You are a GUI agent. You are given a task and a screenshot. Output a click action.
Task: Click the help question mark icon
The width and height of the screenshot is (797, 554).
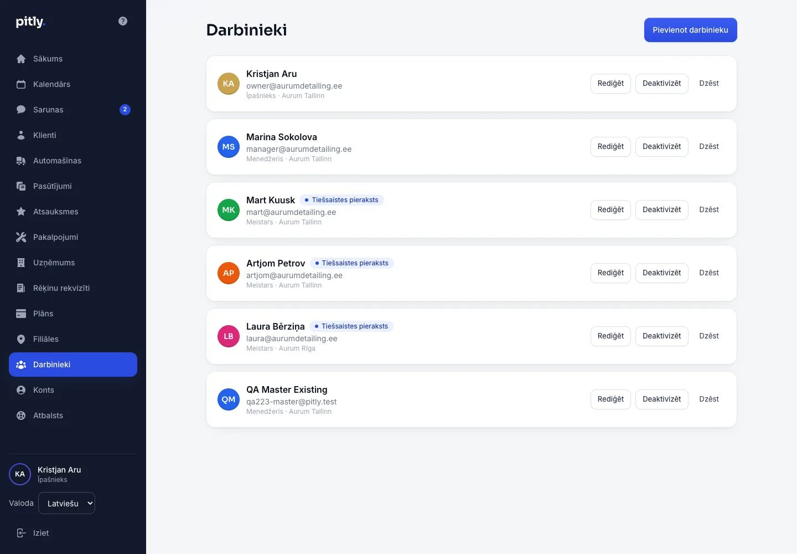(x=123, y=21)
